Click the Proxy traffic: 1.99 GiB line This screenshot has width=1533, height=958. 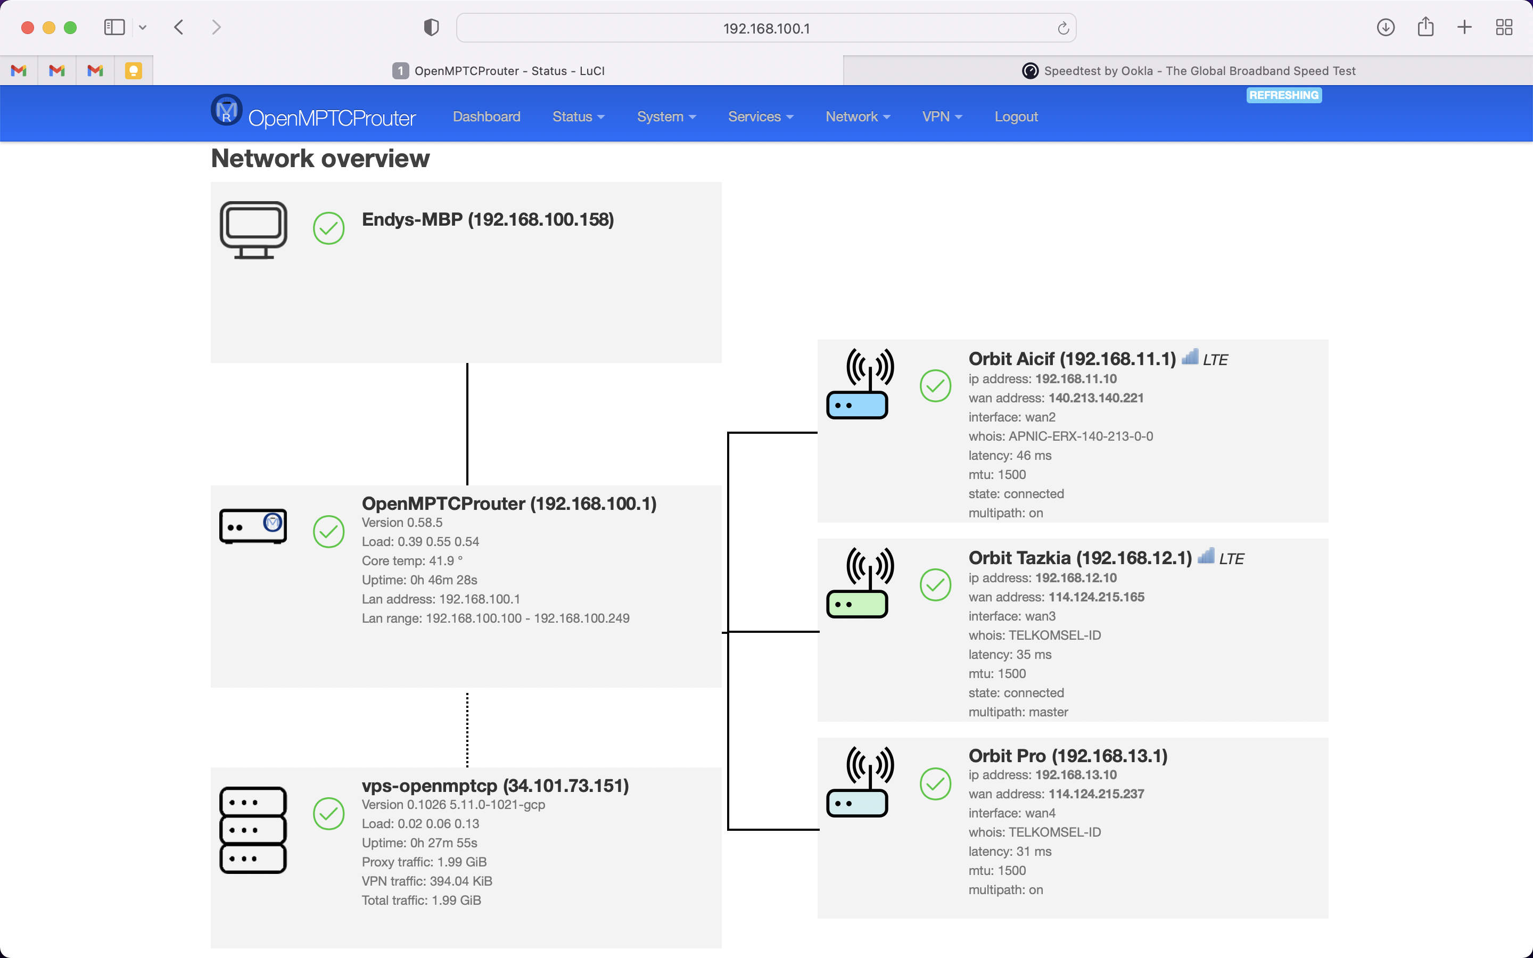pyautogui.click(x=424, y=862)
